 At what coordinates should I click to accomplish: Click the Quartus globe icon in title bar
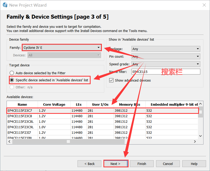pos(5,5)
